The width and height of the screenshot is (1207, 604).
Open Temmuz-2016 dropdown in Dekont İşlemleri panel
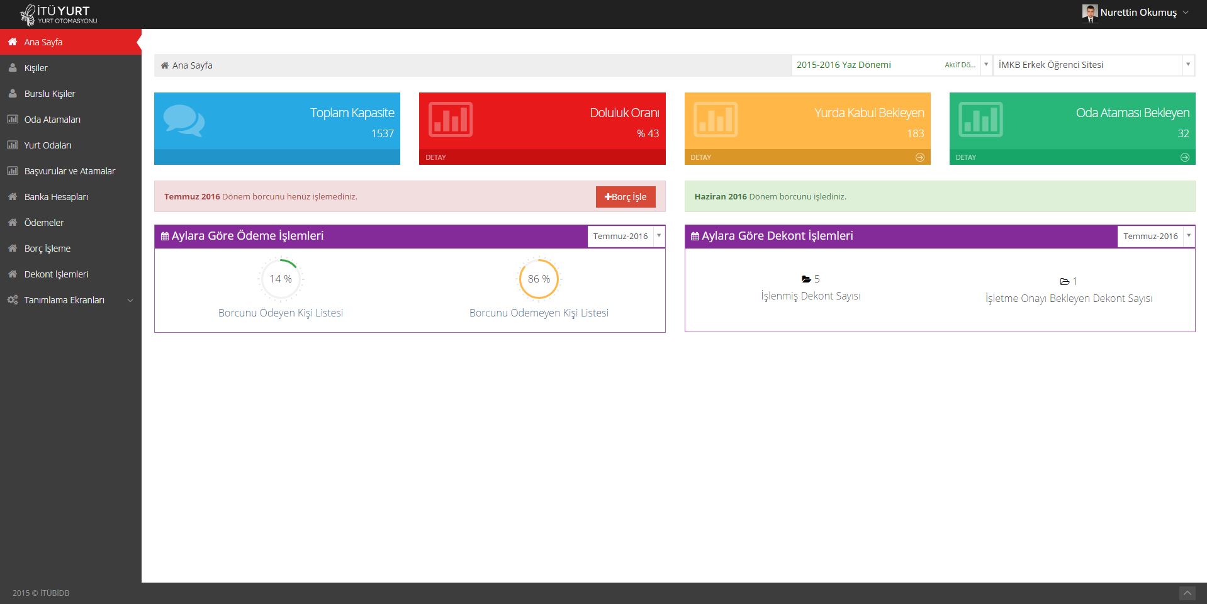[x=1156, y=236]
